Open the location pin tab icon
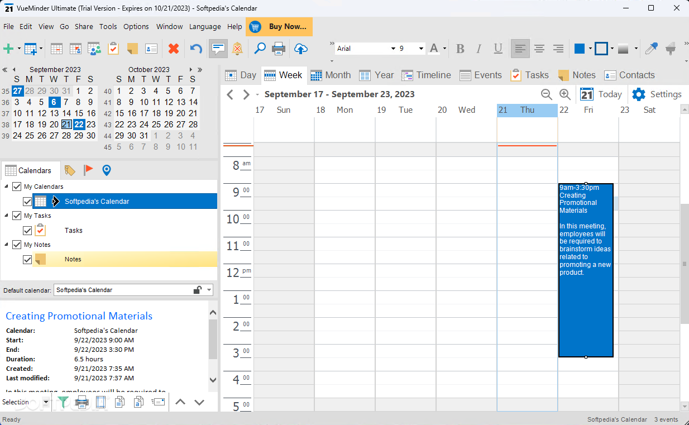This screenshot has height=425, width=689. 106,170
